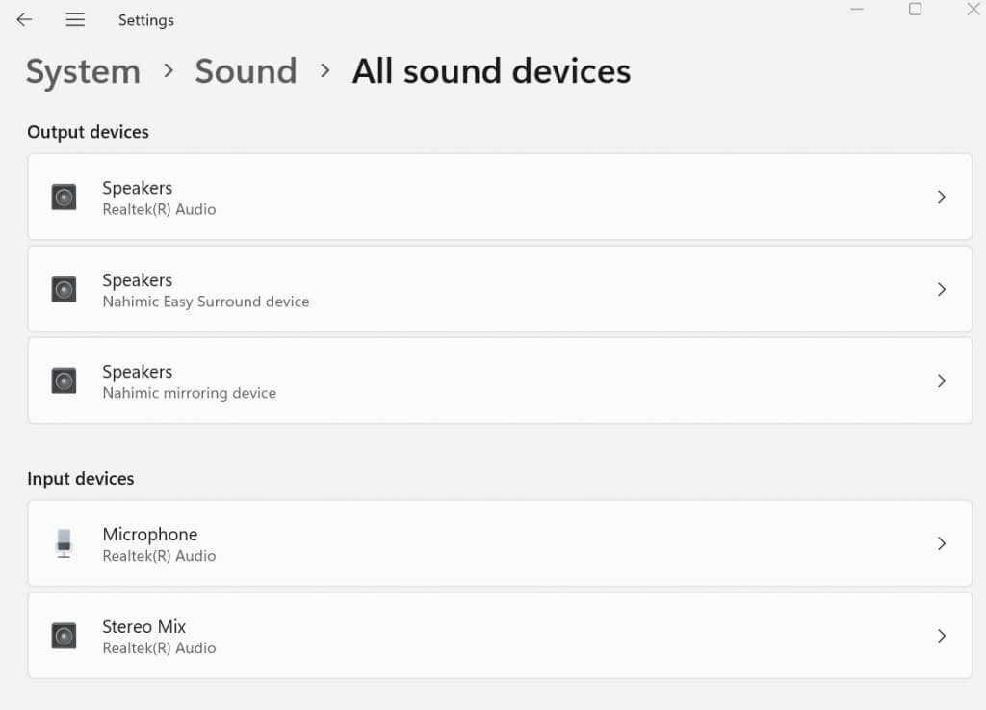Expand the Microphone entry chevron
Screen dimensions: 986x710
coord(942,543)
